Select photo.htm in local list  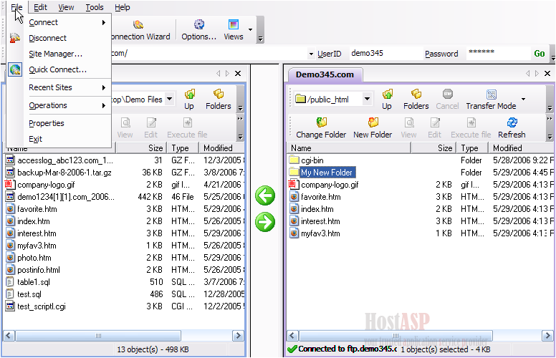[34, 258]
